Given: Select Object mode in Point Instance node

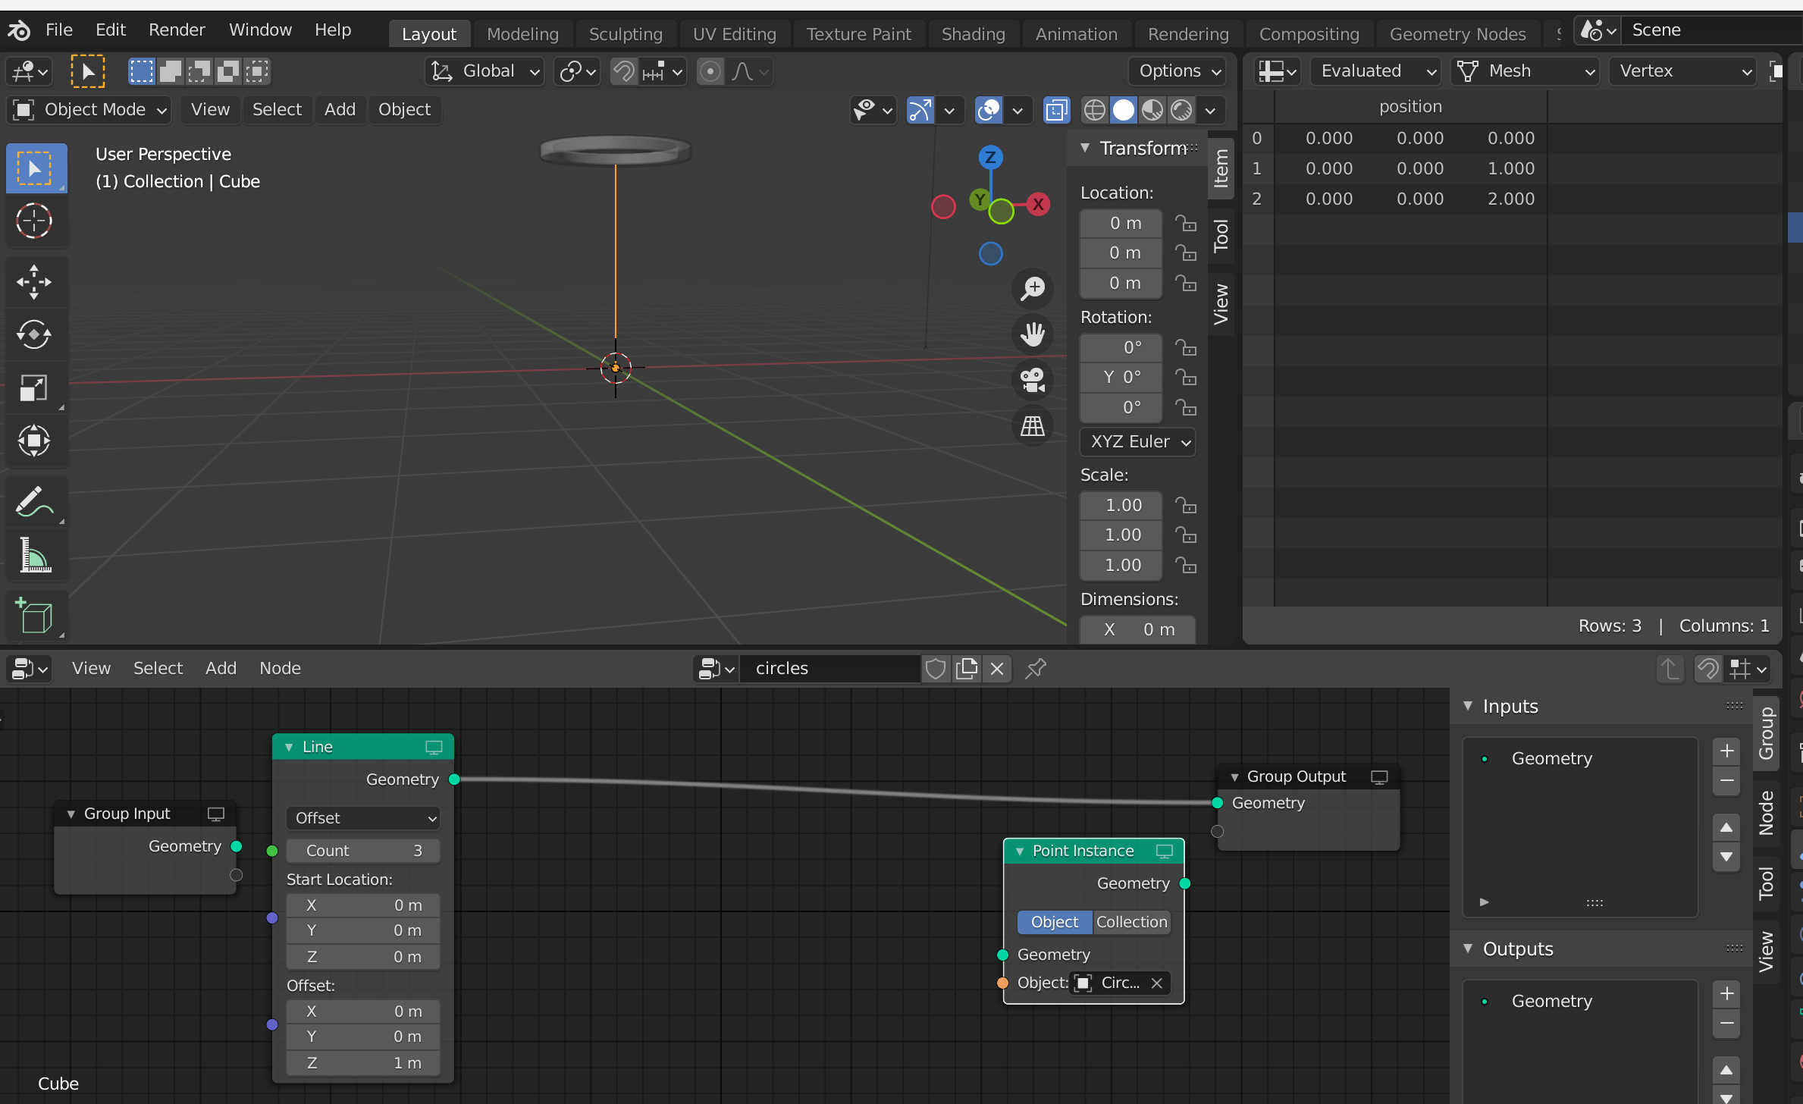Looking at the screenshot, I should tap(1055, 923).
